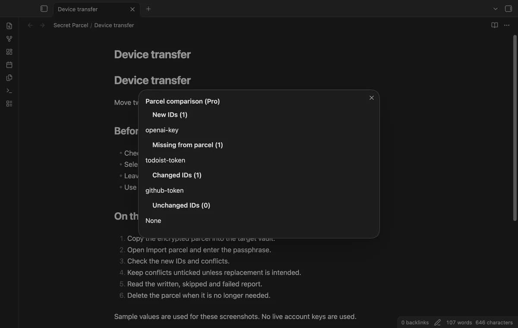Viewport: 518px width, 328px height.
Task: Click the line "Check the new IDs and conflicts."
Action: (x=178, y=261)
